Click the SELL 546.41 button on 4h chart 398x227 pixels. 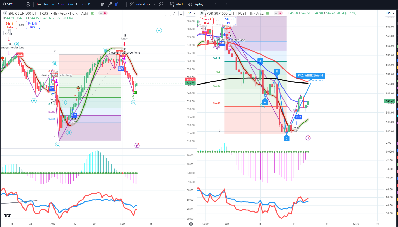point(10,25)
